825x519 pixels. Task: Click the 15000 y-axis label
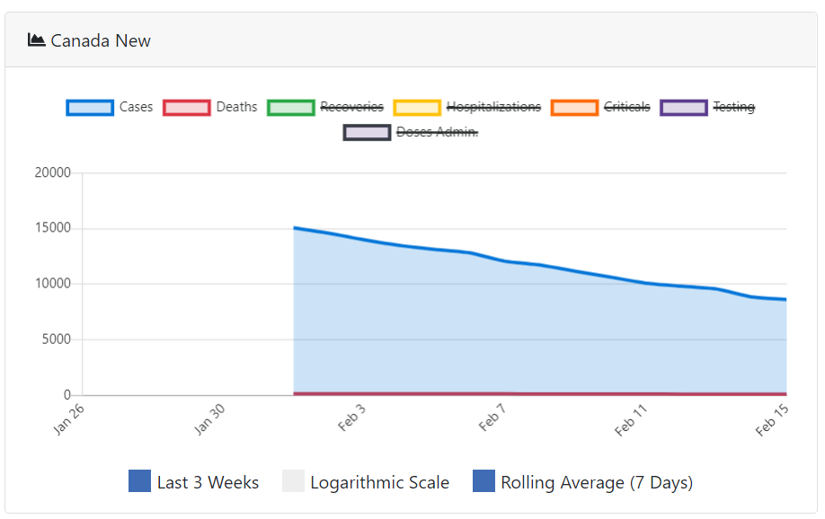[x=52, y=228]
